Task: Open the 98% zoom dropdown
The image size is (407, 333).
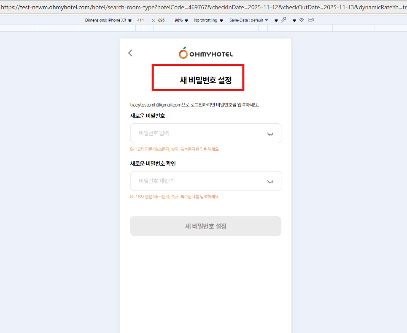Action: [x=181, y=20]
